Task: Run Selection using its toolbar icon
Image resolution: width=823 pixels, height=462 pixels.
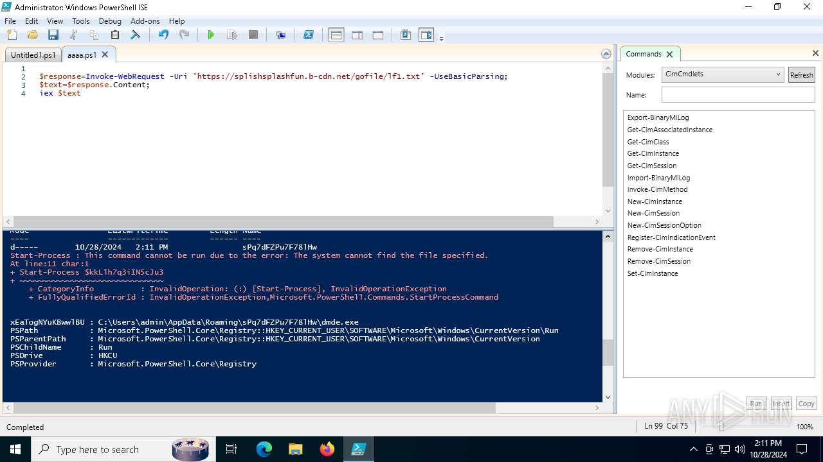Action: pyautogui.click(x=232, y=35)
